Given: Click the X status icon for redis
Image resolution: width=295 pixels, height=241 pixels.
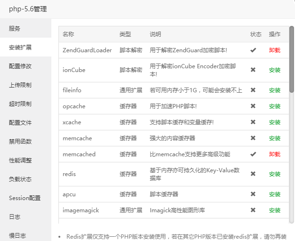Looking at the screenshot, I should click(x=253, y=174).
